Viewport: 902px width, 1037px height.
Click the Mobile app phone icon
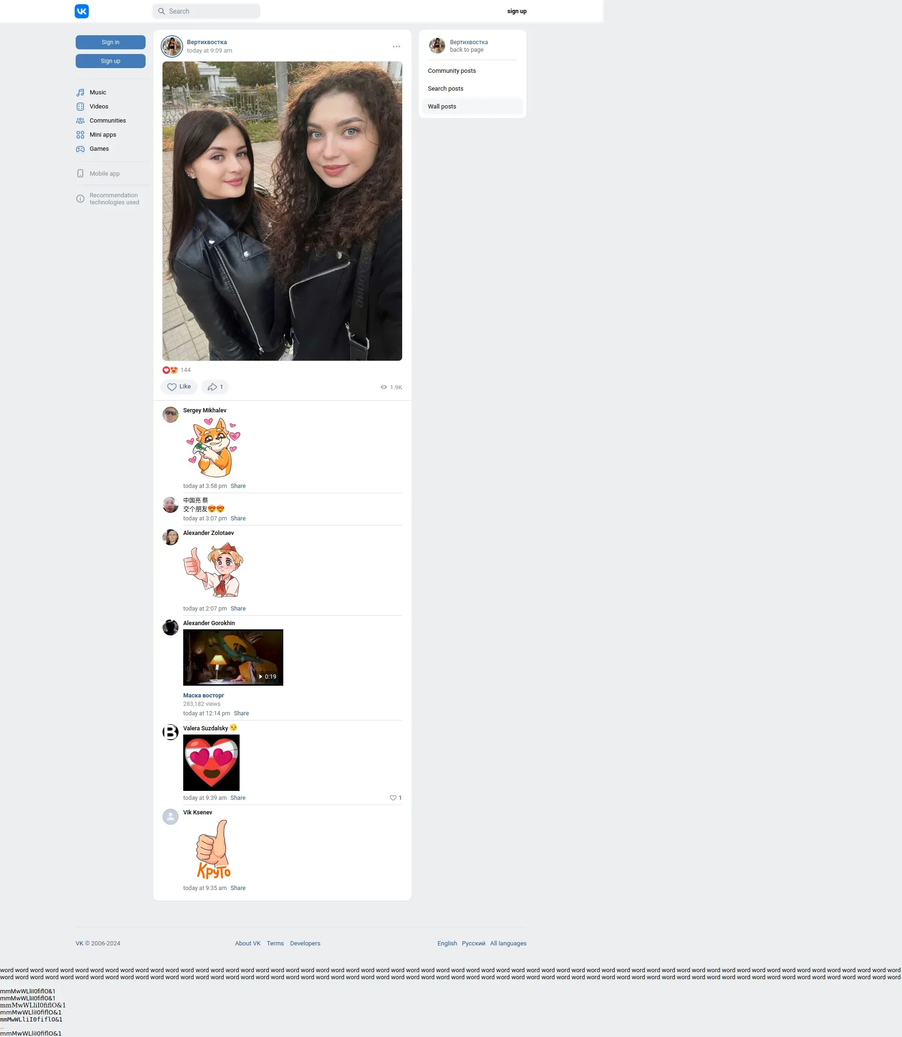click(x=80, y=174)
